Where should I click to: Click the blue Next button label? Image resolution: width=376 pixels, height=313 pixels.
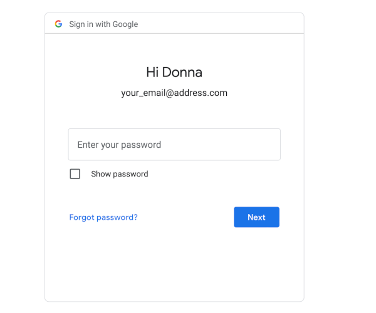(x=256, y=217)
